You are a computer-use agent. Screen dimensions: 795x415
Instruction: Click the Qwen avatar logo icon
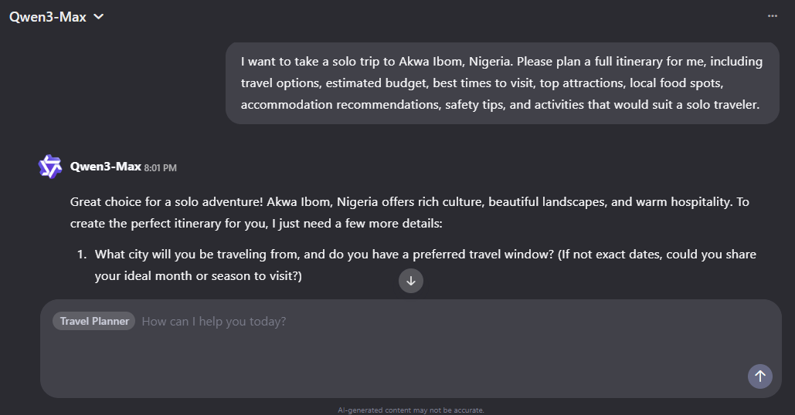(x=50, y=167)
